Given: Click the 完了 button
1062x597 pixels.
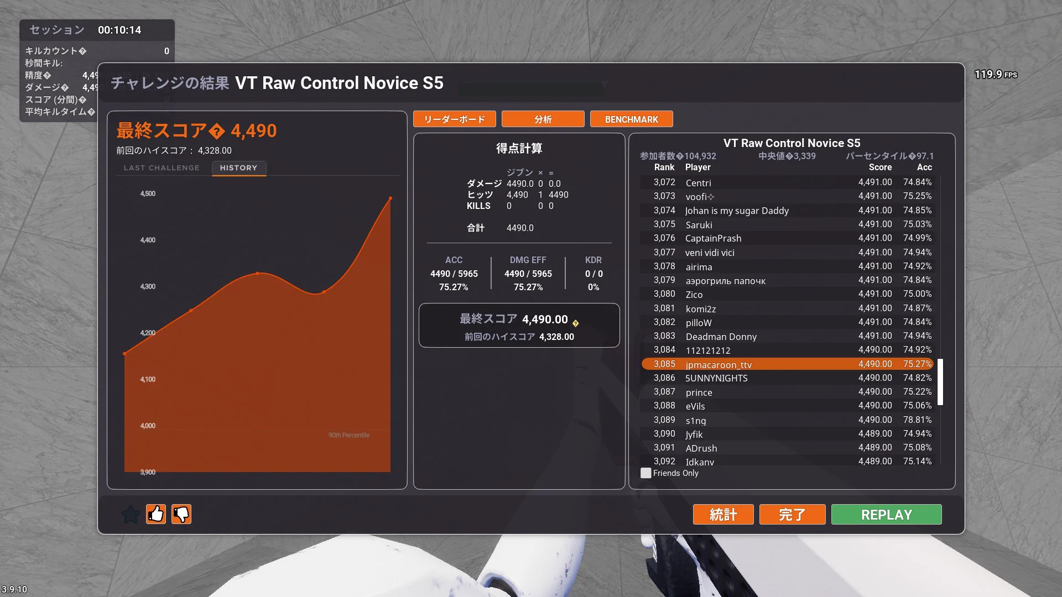Looking at the screenshot, I should pos(792,515).
